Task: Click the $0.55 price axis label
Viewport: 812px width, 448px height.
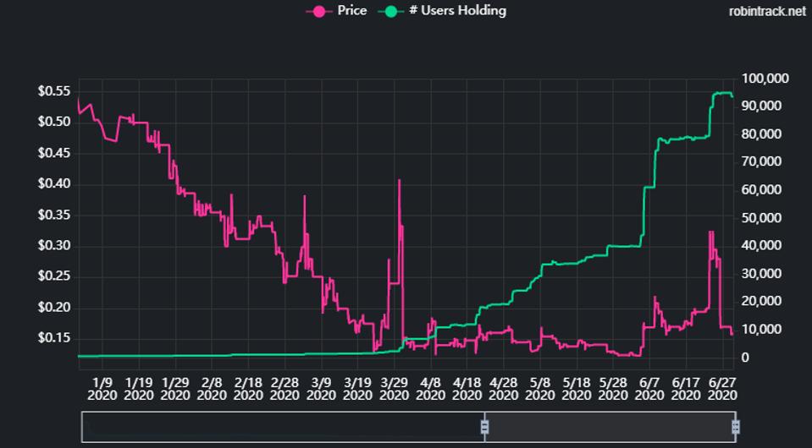Action: (x=53, y=91)
